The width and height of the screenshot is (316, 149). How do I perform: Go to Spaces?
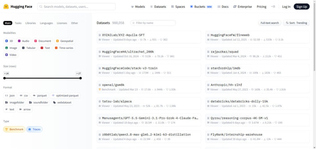[x=178, y=7]
